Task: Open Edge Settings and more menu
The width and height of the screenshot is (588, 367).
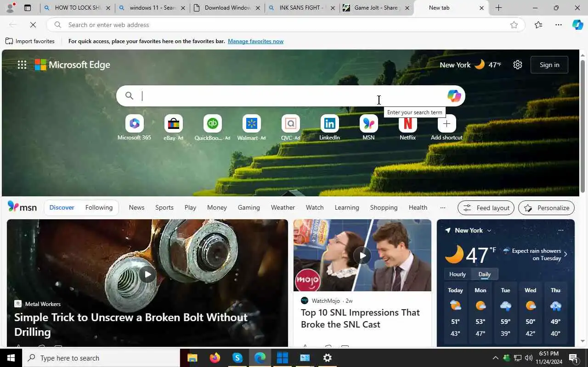Action: (559, 25)
